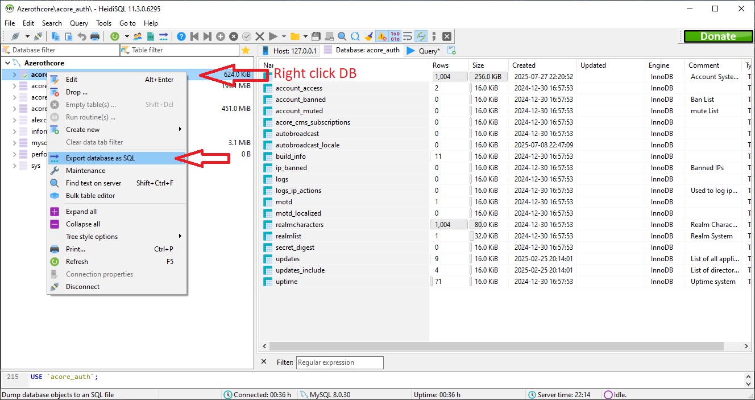Open the Find text magnifier icon

point(341,36)
